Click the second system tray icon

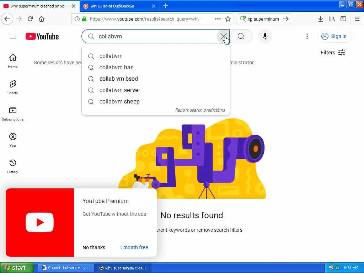coord(338,268)
